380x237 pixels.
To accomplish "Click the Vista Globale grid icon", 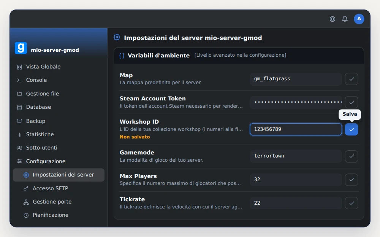I will [19, 67].
